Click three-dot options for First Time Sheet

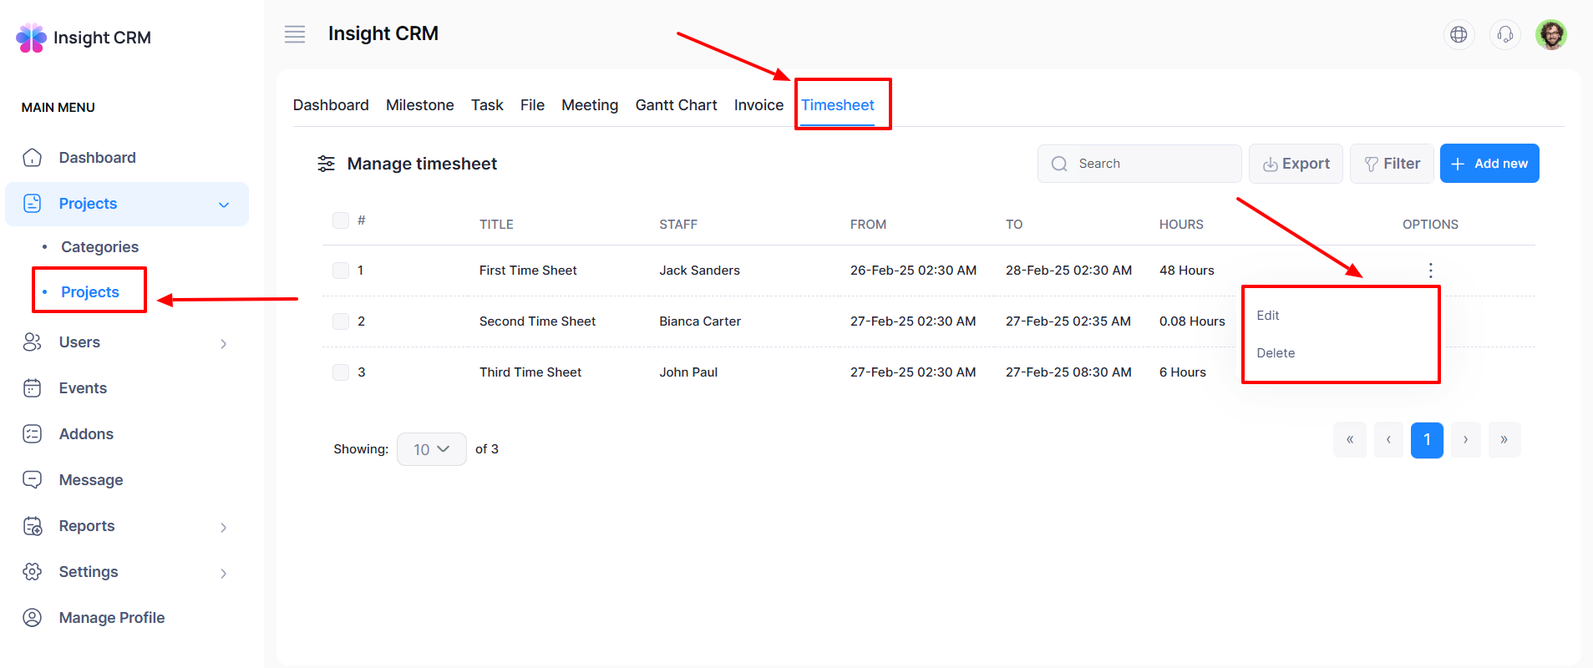pyautogui.click(x=1430, y=270)
